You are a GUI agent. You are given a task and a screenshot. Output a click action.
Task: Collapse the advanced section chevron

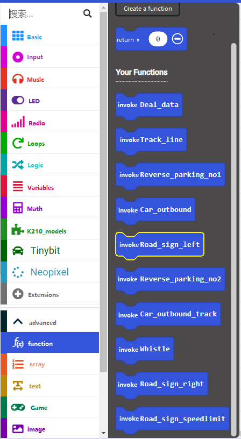tap(18, 322)
